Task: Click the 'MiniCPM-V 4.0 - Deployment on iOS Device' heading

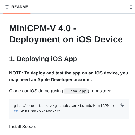Action: [66, 34]
